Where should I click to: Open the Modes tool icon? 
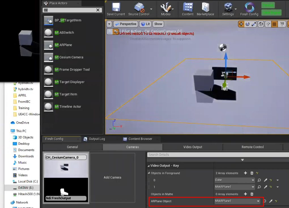(166, 9)
